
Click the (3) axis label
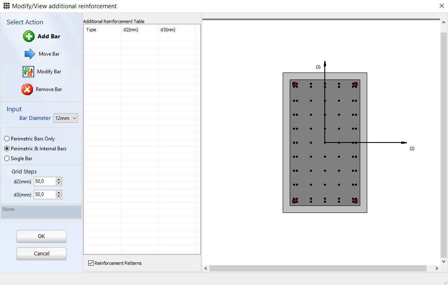tap(318, 67)
